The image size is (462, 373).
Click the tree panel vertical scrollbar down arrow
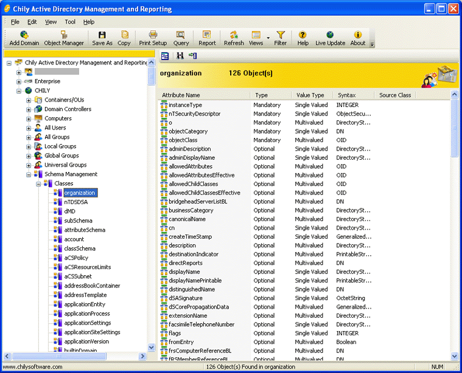[x=152, y=347]
